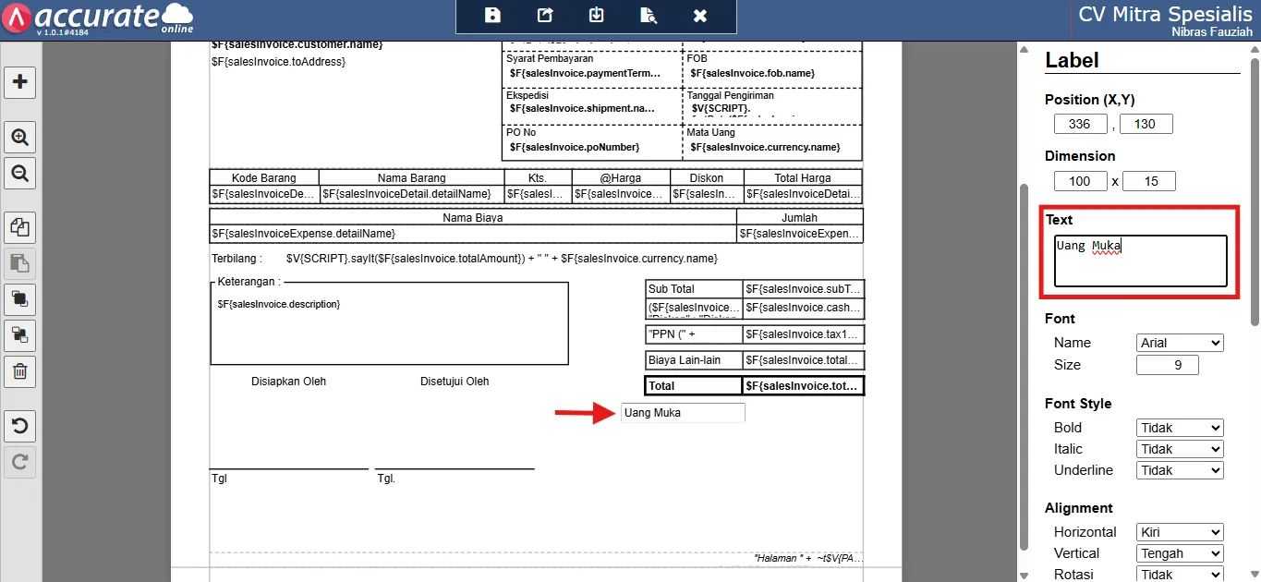Click the Font Size field showing 9
The image size is (1261, 582).
click(x=1168, y=365)
